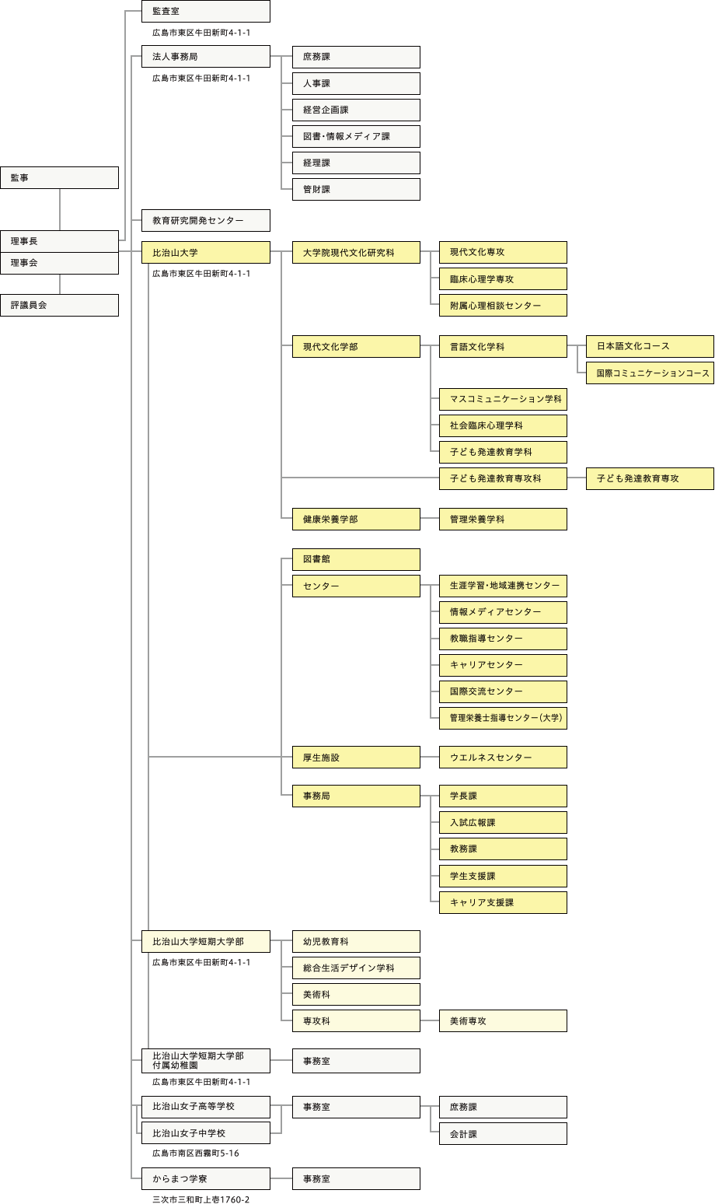Screen dimensions: 715x1204
Task: Click the 幼児教育科 box
Action: [356, 941]
